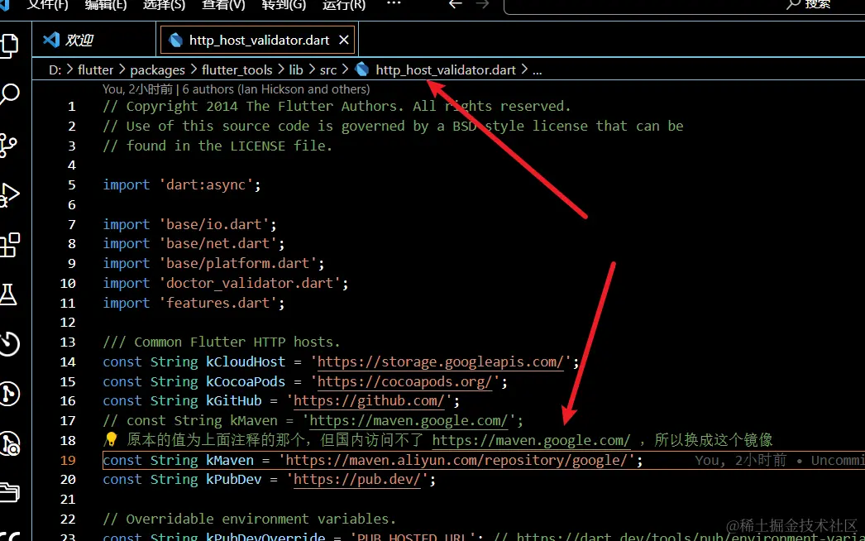Click the 'features.dart' import string
The width and height of the screenshot is (865, 541).
pyautogui.click(x=217, y=303)
